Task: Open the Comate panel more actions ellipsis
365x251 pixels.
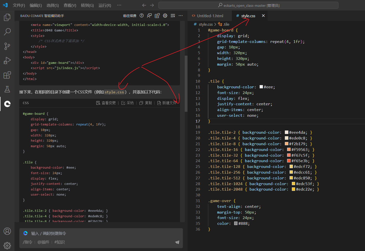Action: pos(181,16)
